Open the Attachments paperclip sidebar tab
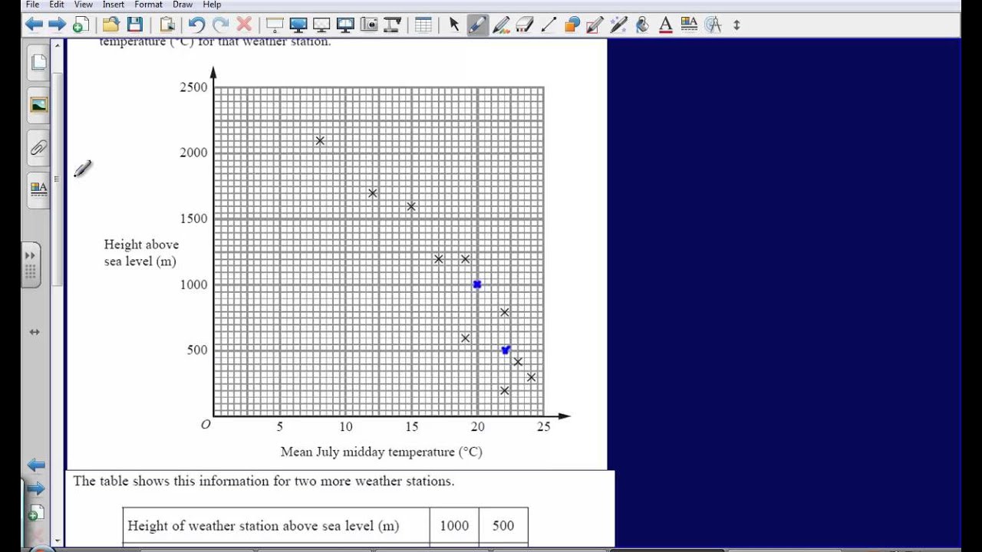Image resolution: width=982 pixels, height=552 pixels. [38, 148]
